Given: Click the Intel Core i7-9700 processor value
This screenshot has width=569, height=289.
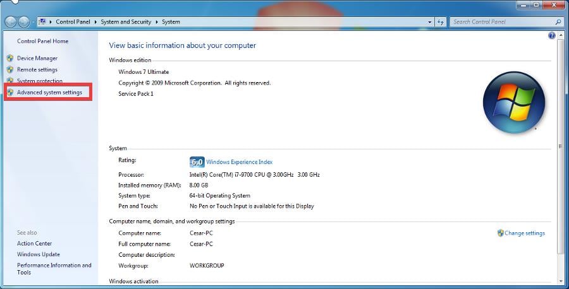Looking at the screenshot, I should [254, 175].
